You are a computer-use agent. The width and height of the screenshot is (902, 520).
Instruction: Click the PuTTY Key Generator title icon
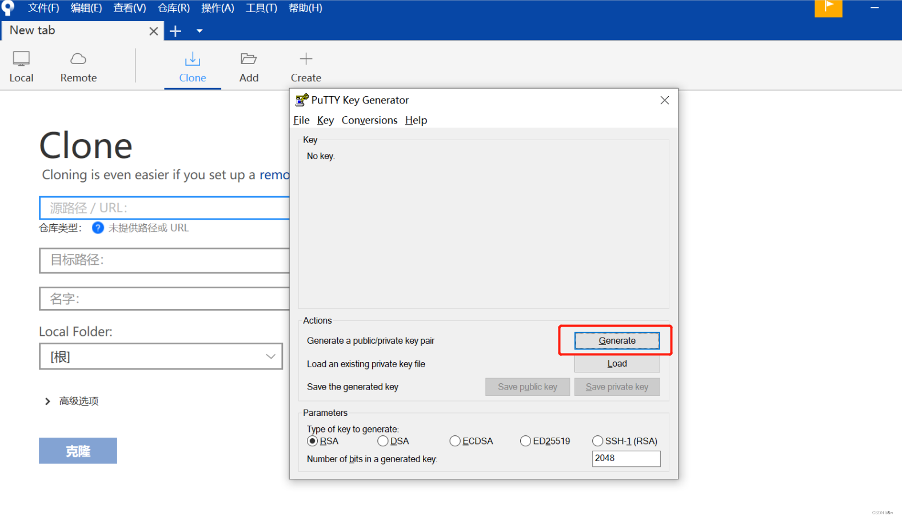click(x=301, y=100)
